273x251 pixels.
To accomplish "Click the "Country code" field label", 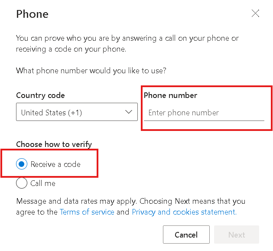I will pos(40,95).
